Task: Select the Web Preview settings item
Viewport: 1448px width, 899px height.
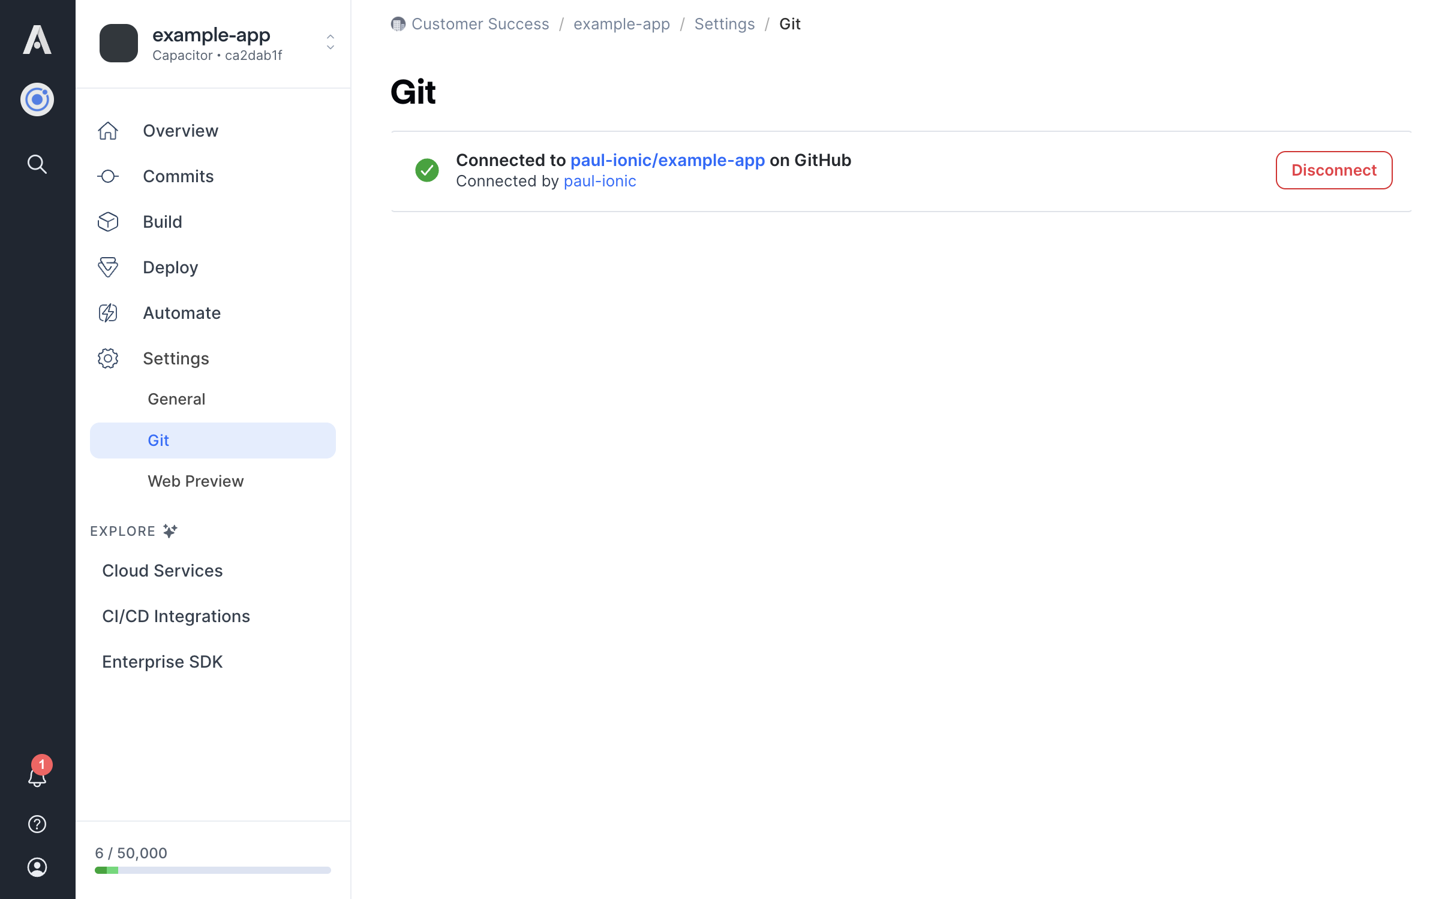Action: 196,481
